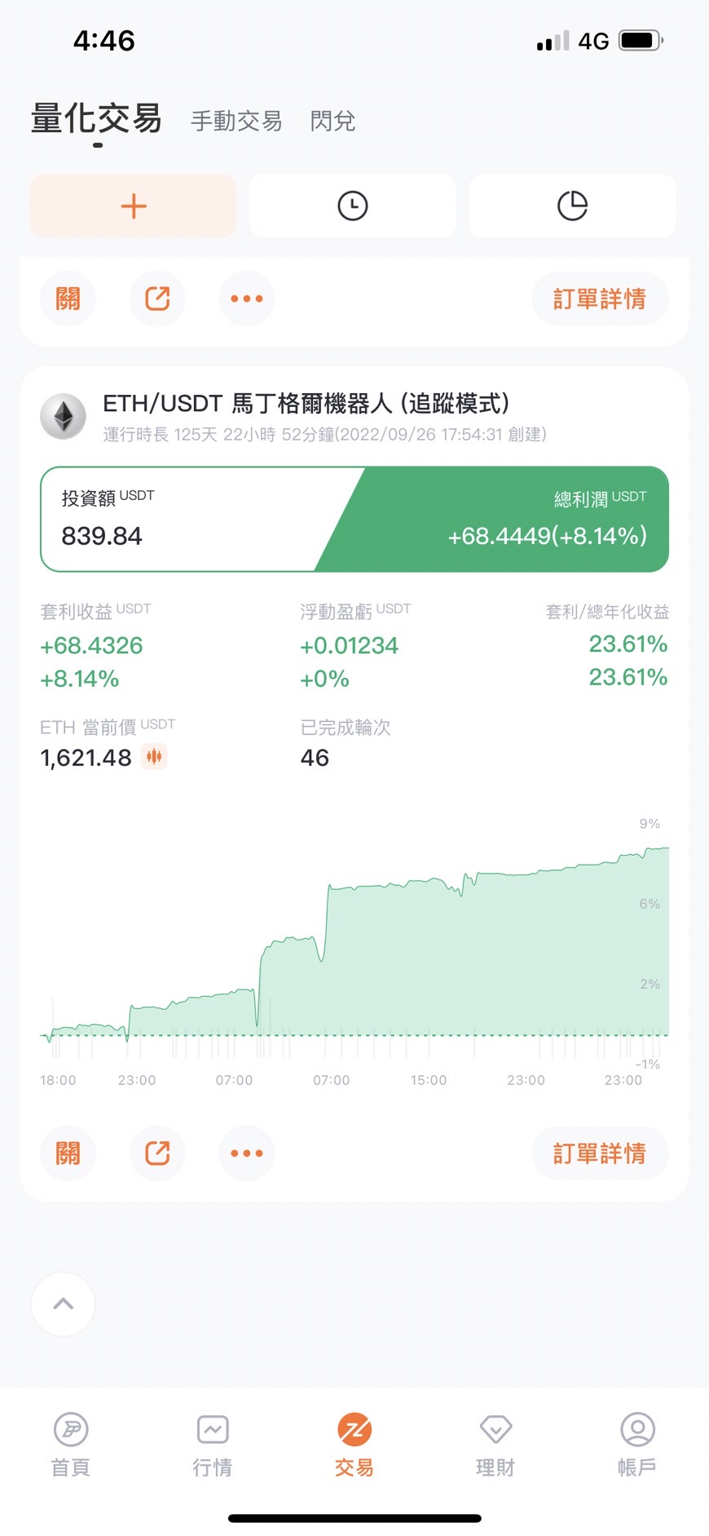This screenshot has width=709, height=1536.
Task: Tap the share icon in the upper card
Action: [x=157, y=299]
